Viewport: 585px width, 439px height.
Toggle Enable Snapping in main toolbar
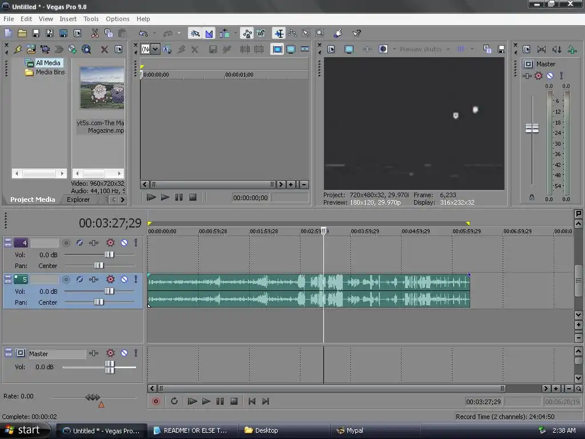(x=195, y=33)
